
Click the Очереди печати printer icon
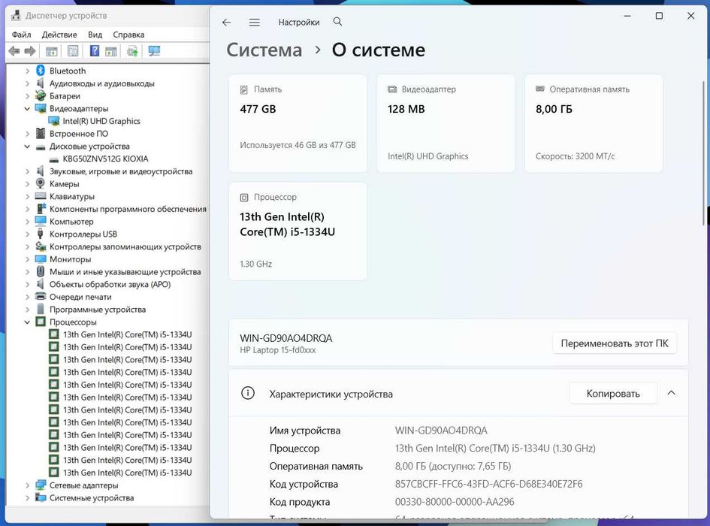pyautogui.click(x=41, y=297)
